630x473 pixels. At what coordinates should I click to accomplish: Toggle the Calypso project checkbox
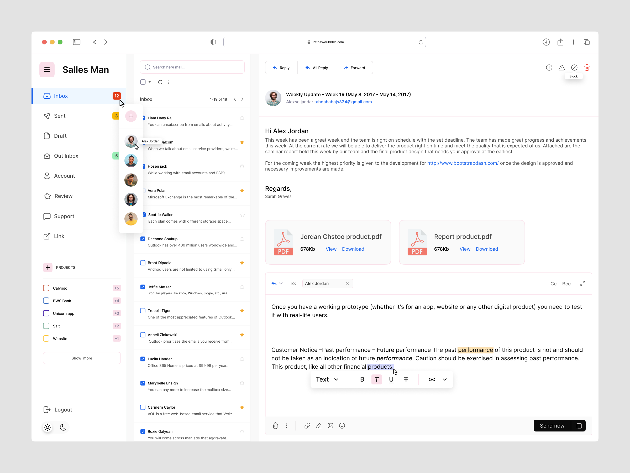click(x=46, y=288)
